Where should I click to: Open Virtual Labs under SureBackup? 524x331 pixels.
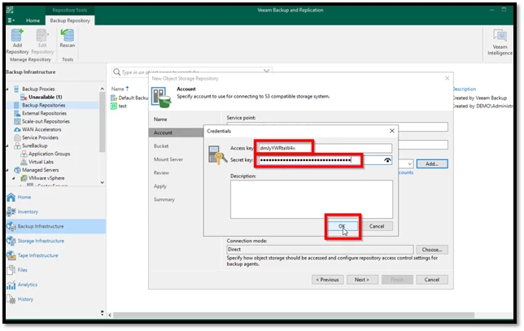point(41,162)
